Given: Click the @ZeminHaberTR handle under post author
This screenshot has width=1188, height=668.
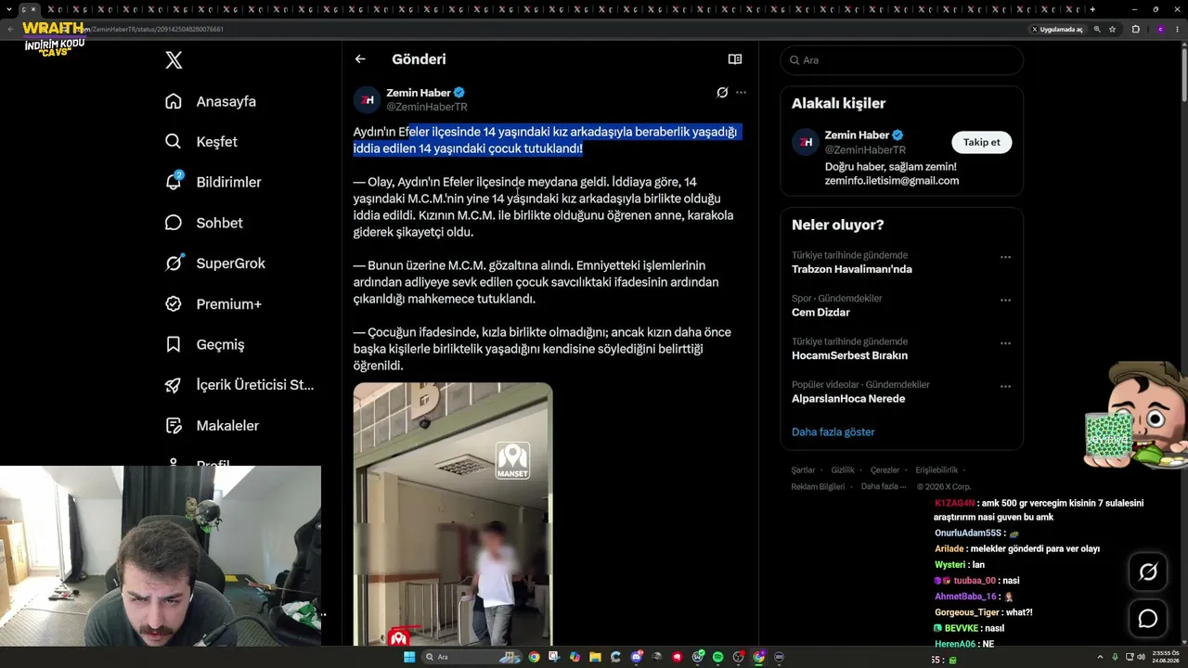Looking at the screenshot, I should pos(427,108).
